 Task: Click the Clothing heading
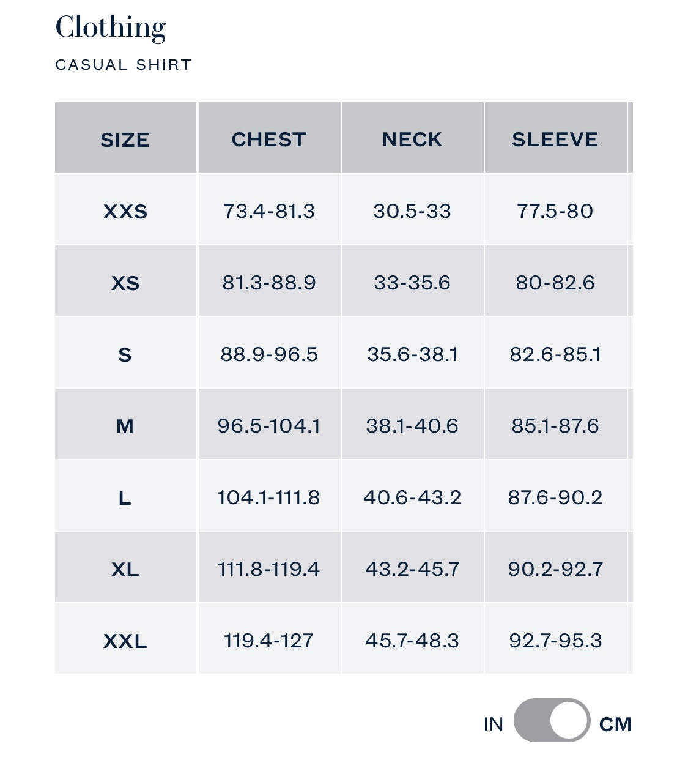(x=111, y=28)
